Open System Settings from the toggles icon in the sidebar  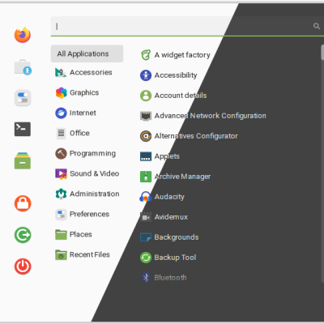tap(23, 98)
